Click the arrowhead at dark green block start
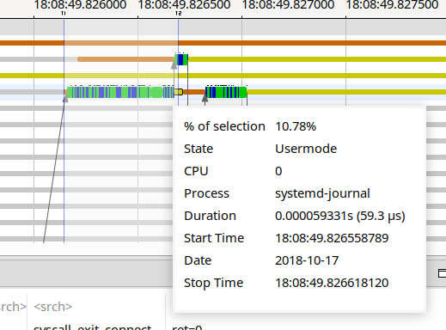Screen dimensions: 446x330 [x=205, y=98]
